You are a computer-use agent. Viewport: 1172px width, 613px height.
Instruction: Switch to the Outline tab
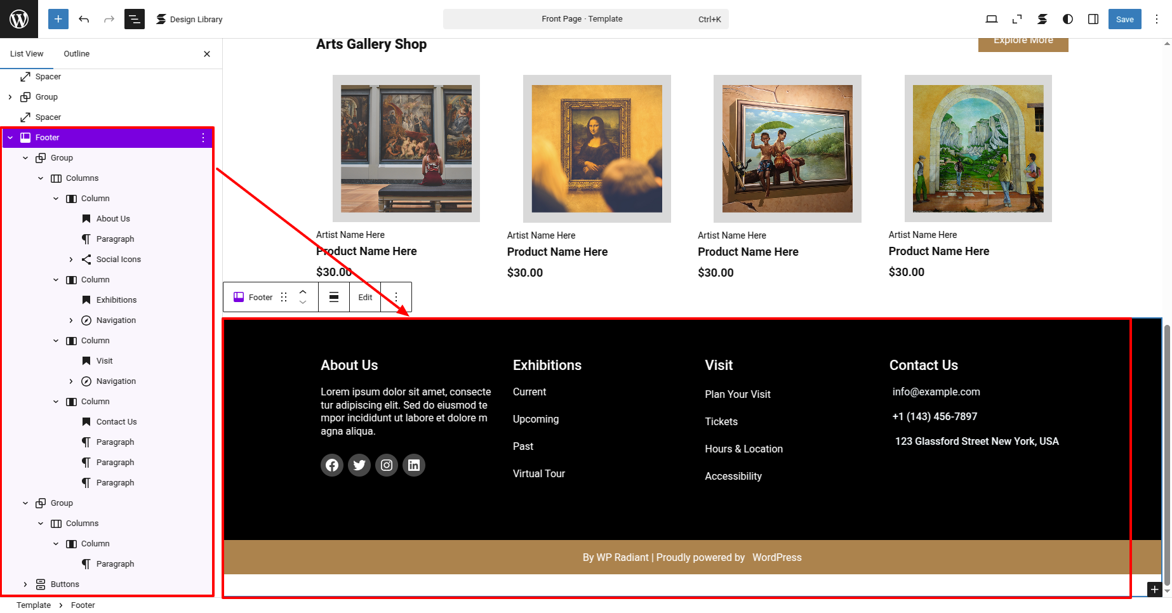(77, 54)
